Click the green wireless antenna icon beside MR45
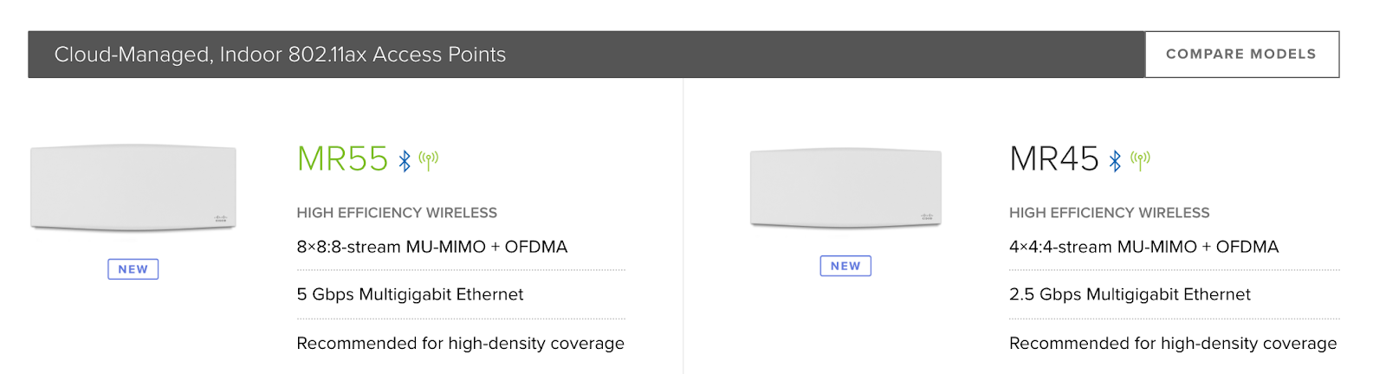 [1140, 160]
